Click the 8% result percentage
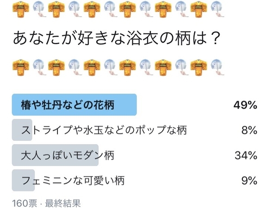Image resolution: width=278 pixels, height=209 pixels. (x=249, y=130)
